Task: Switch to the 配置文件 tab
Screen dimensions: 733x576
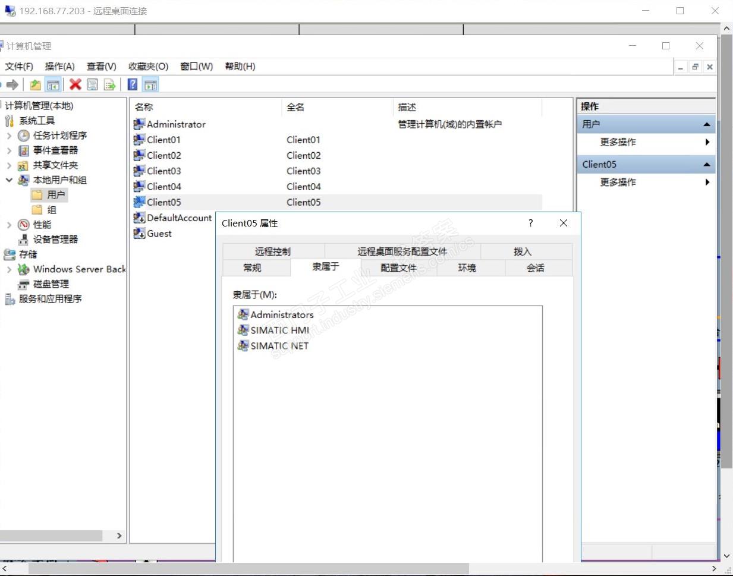Action: click(x=399, y=268)
